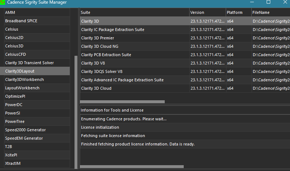Select the Clarity 3D suite row

coord(185,21)
